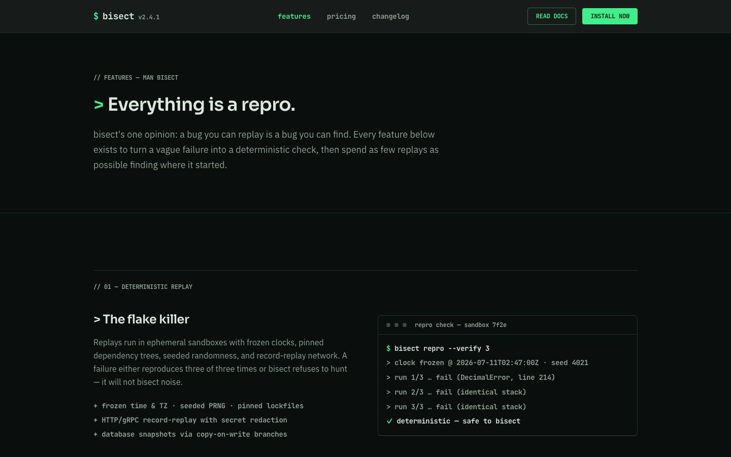
Task: Click 'repro check — sandbox 7f2e' title
Action: [460, 325]
